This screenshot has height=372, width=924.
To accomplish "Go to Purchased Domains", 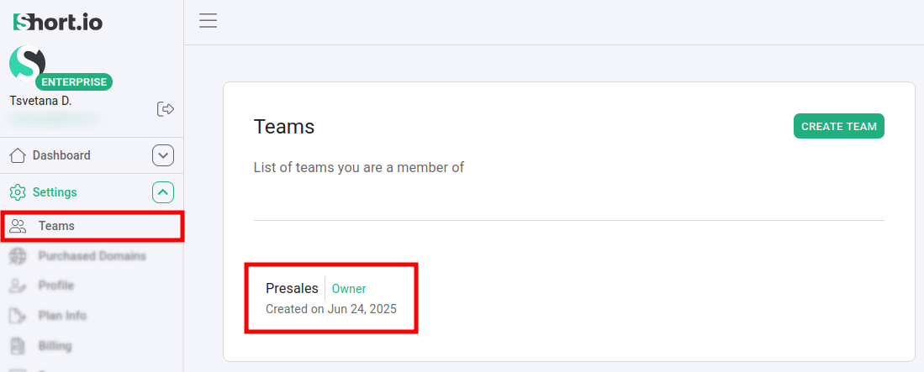I will tap(92, 256).
